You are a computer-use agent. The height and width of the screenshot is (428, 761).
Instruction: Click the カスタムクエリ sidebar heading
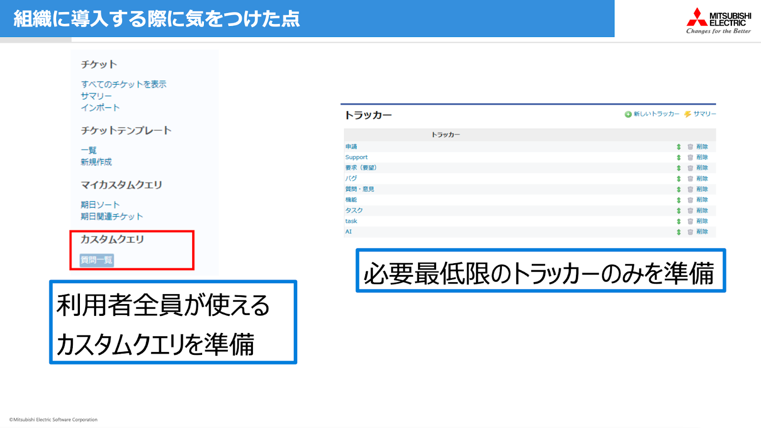pos(112,239)
